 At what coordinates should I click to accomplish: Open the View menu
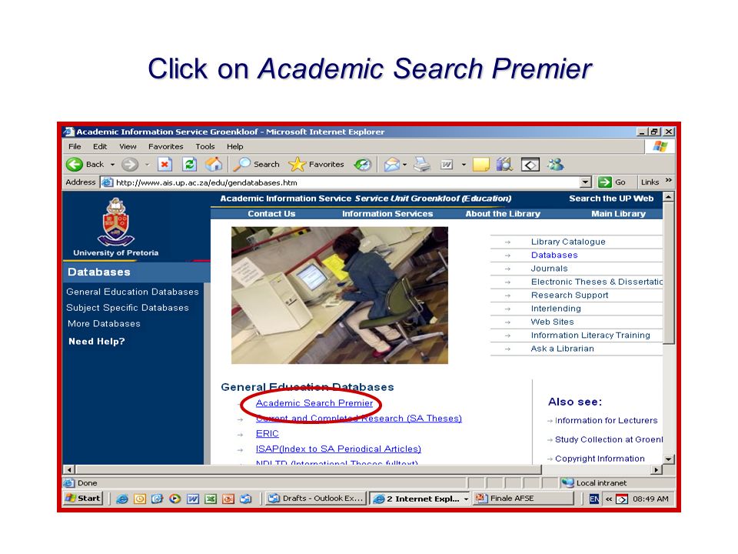(128, 146)
